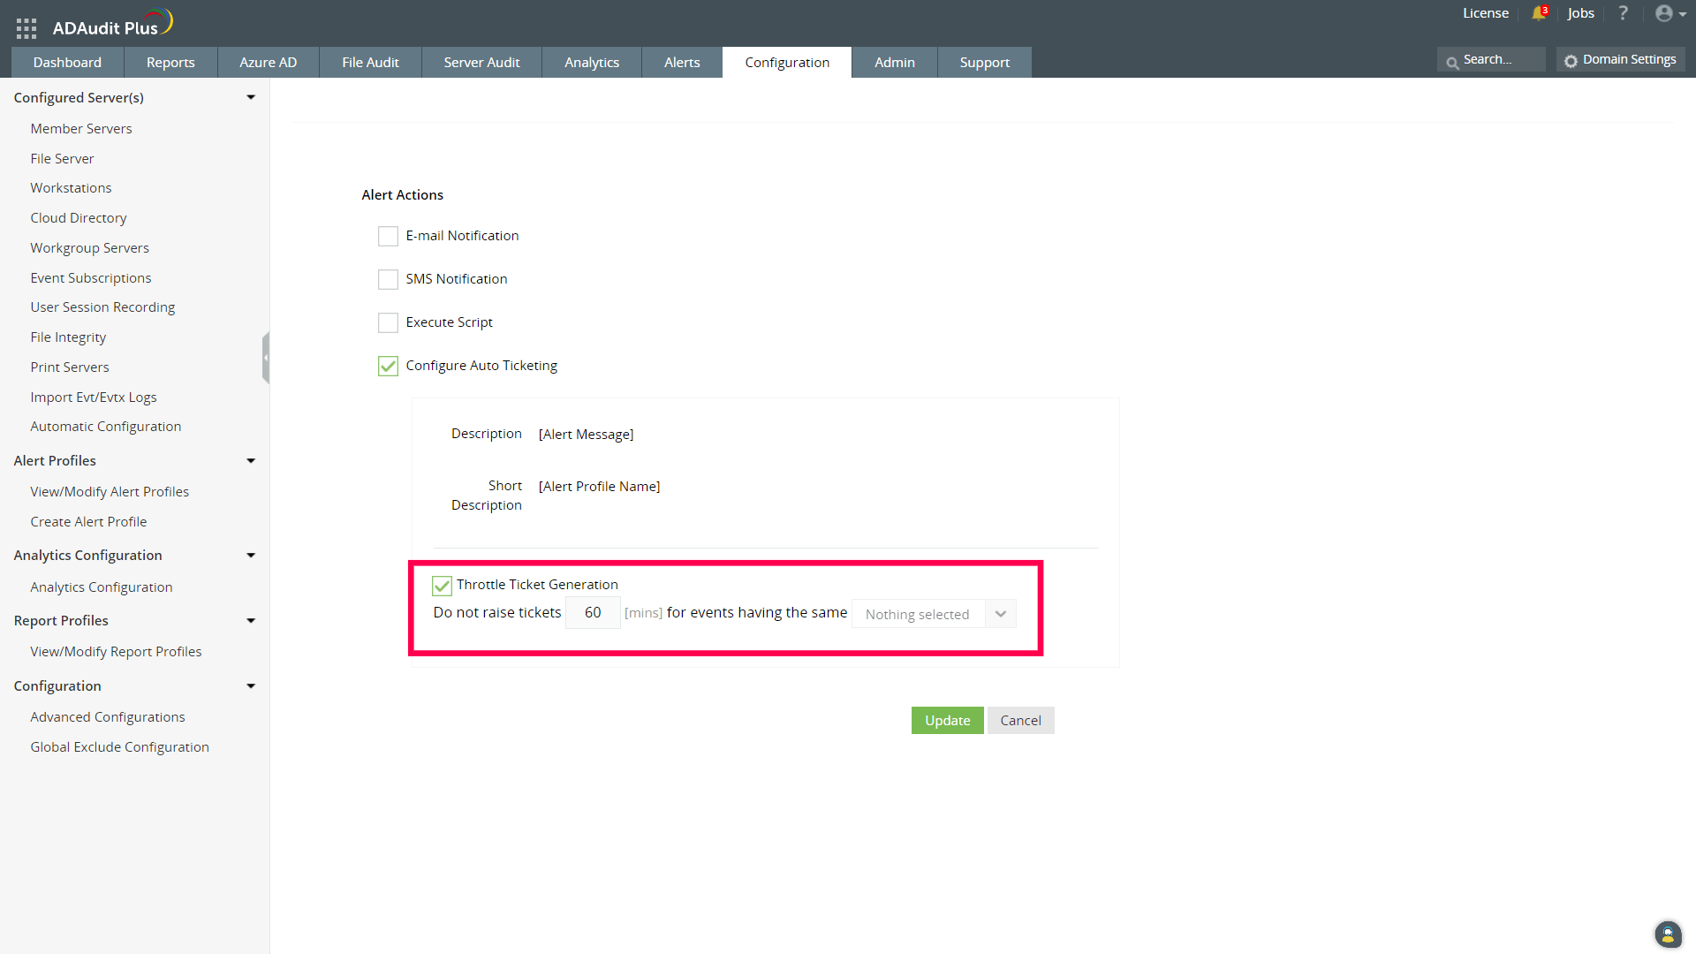Collapse the Configured Server(s) section
The width and height of the screenshot is (1696, 954).
coord(251,97)
